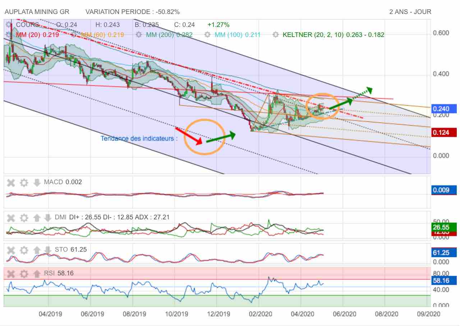This screenshot has width=460, height=326.
Task: Open MACD indicator settings gear
Action: (x=24, y=183)
